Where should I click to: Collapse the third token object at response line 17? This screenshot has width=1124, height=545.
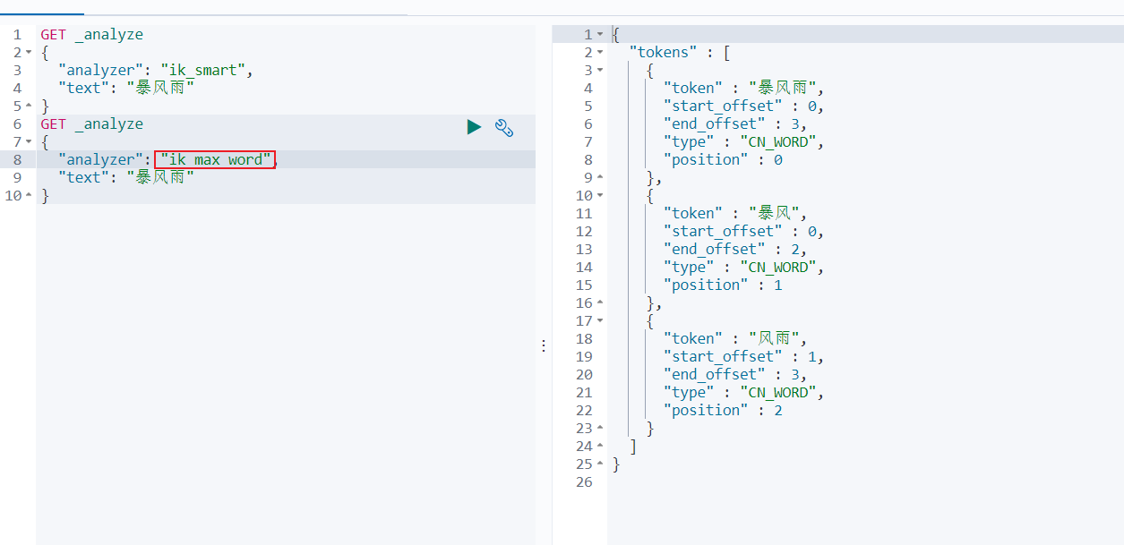(x=600, y=321)
